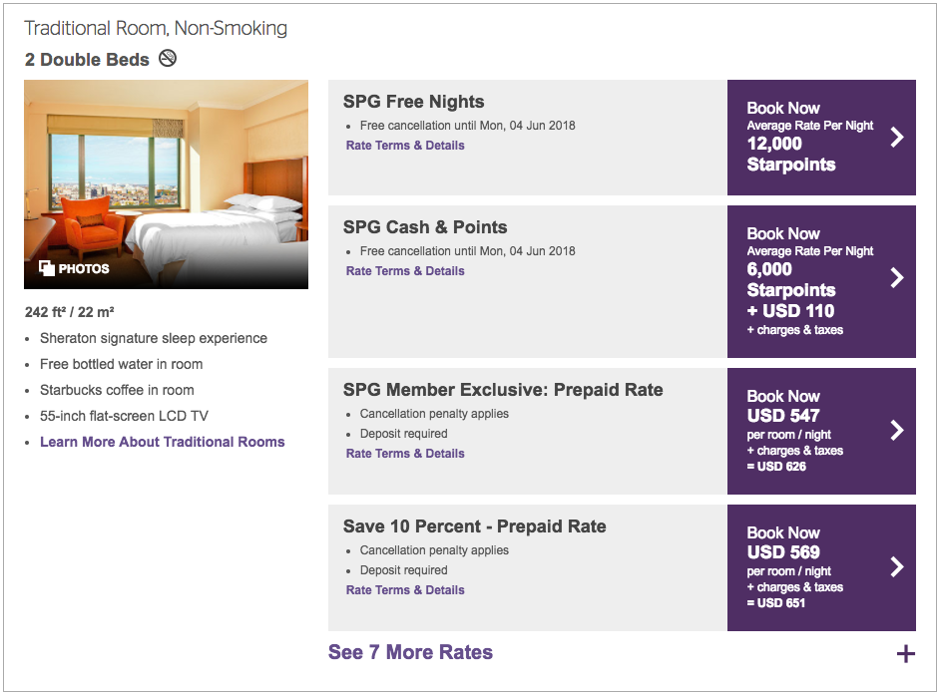Viewport: 941px width, 695px height.
Task: Book the SPG Cash & Points rate
Action: point(821,282)
